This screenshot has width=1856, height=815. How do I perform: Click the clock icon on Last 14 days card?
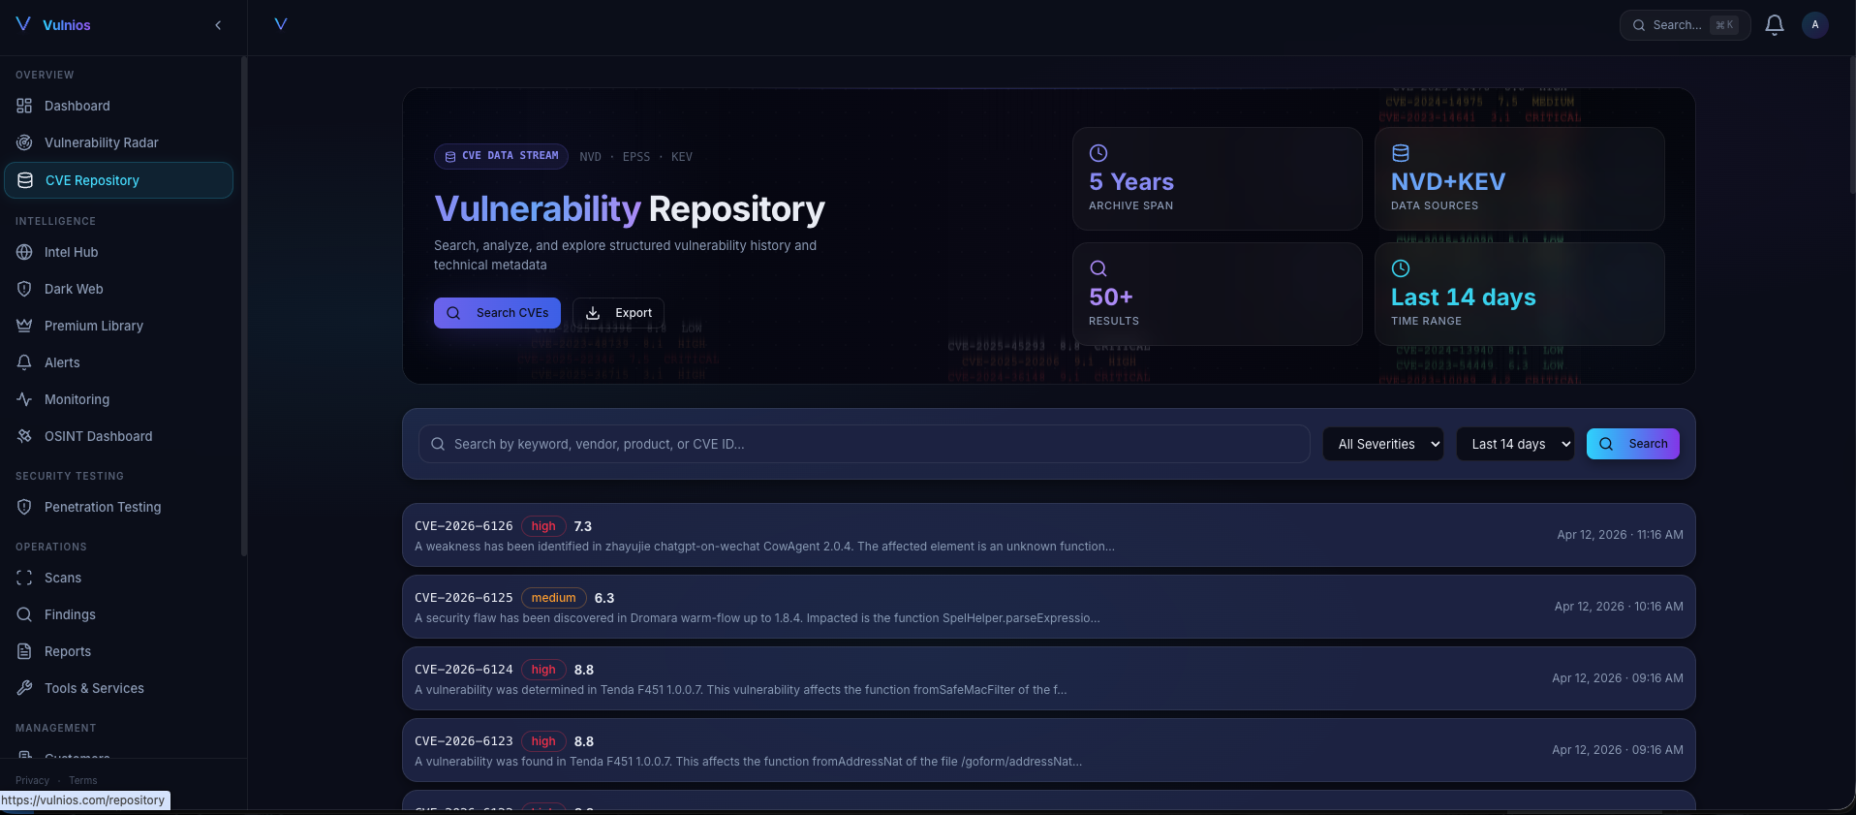pos(1401,268)
